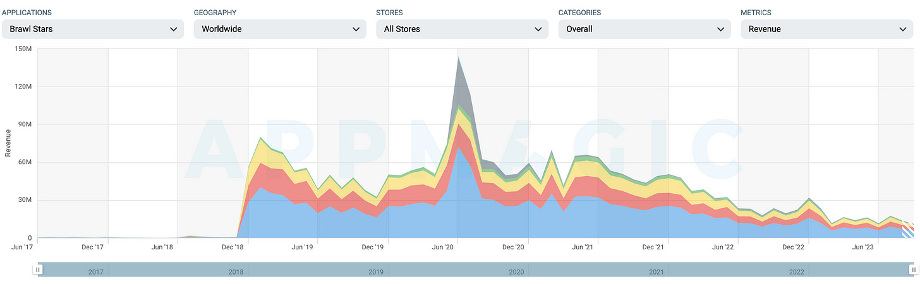Select the 2017 segment on the timeline bar
The height and width of the screenshot is (284, 920).
tap(95, 272)
